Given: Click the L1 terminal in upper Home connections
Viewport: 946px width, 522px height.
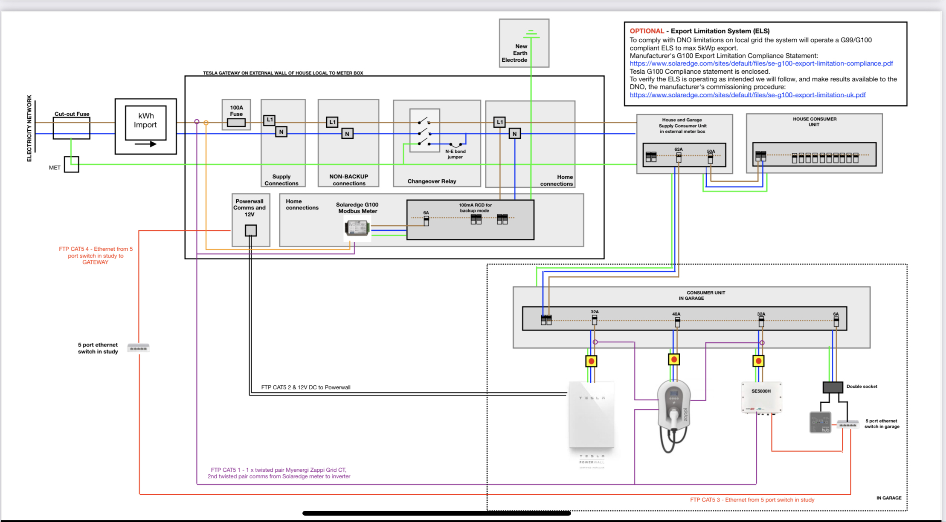Looking at the screenshot, I should (x=499, y=122).
